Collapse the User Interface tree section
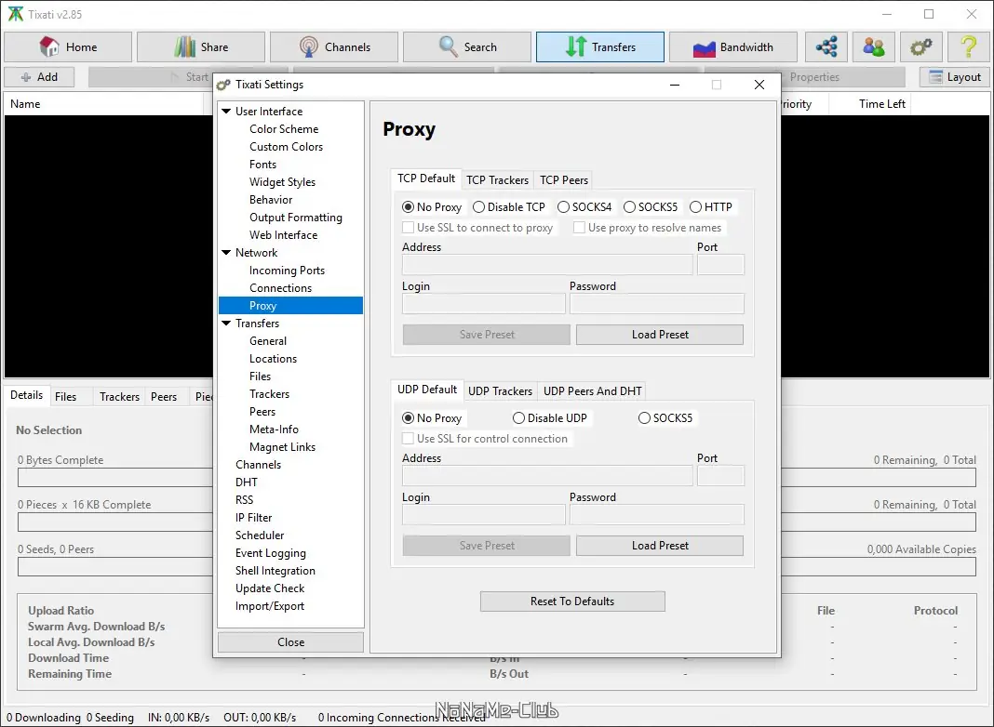The width and height of the screenshot is (994, 727). pyautogui.click(x=226, y=111)
